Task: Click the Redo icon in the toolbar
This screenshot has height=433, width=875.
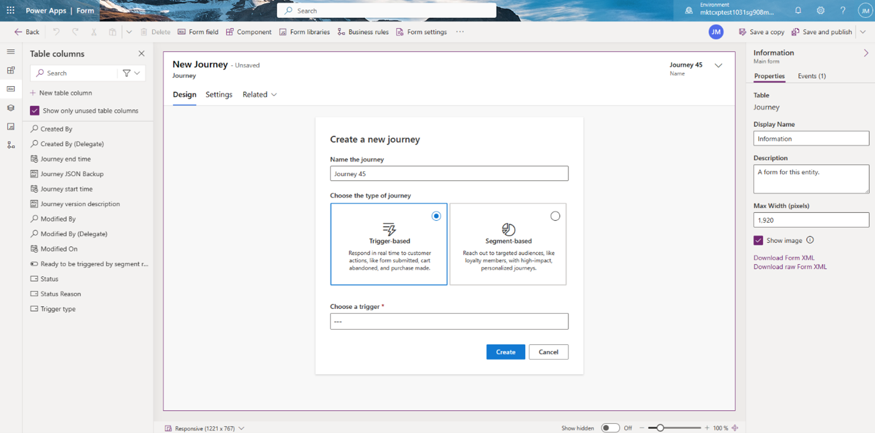Action: 75,32
